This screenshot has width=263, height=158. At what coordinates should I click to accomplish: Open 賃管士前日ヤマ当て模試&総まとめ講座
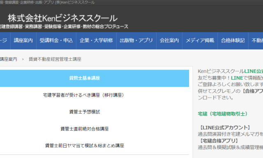85,146
